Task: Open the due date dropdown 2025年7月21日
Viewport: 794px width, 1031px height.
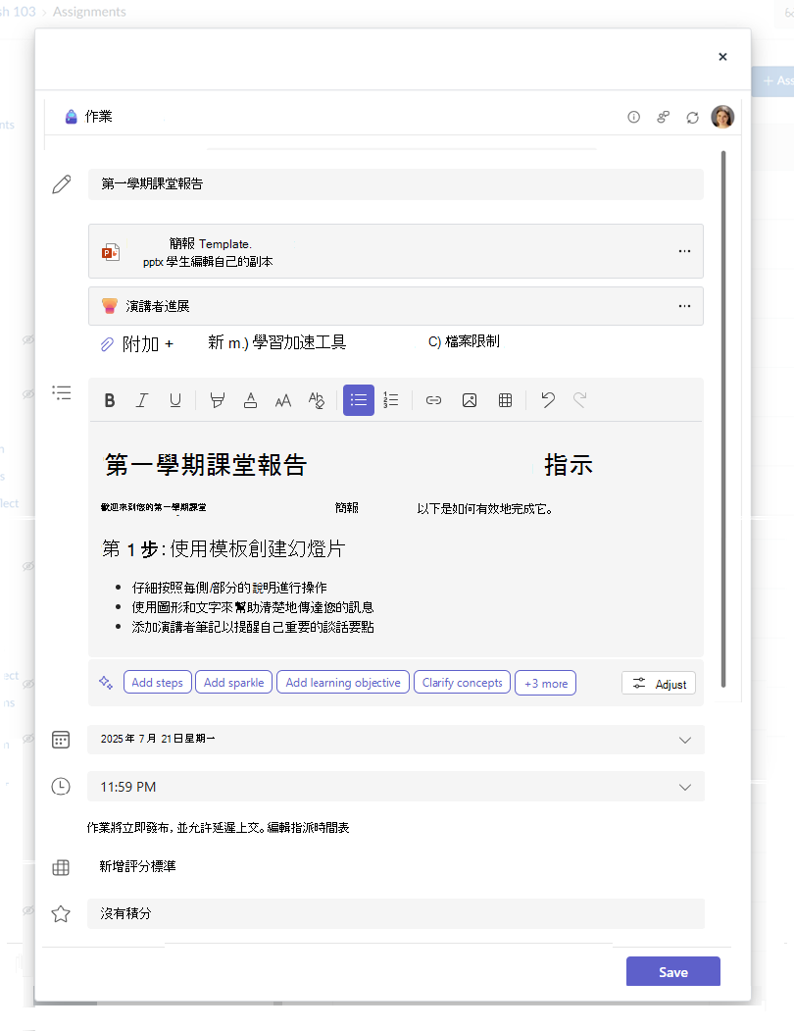Action: tap(396, 740)
